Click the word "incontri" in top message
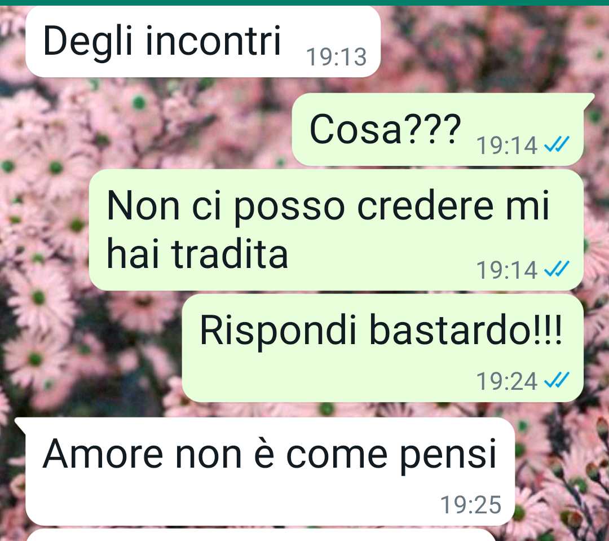Image resolution: width=609 pixels, height=541 pixels. [213, 41]
